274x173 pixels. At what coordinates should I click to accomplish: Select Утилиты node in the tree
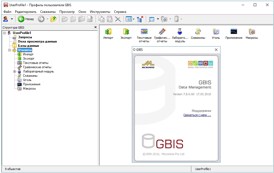tap(25, 50)
